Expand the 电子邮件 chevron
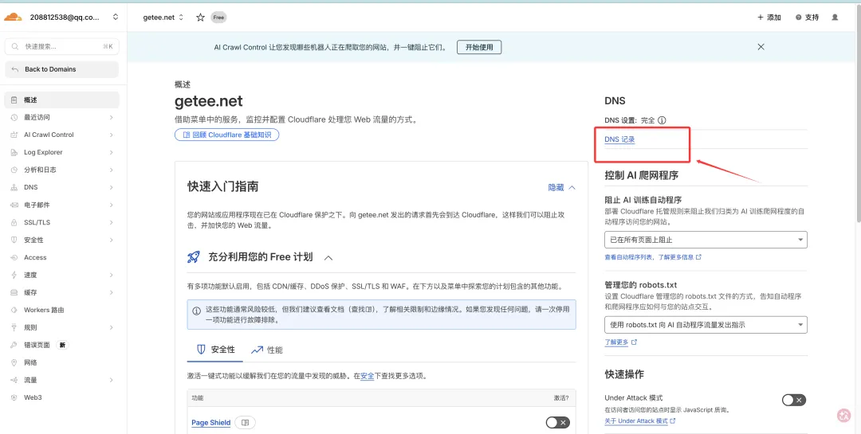 [111, 205]
